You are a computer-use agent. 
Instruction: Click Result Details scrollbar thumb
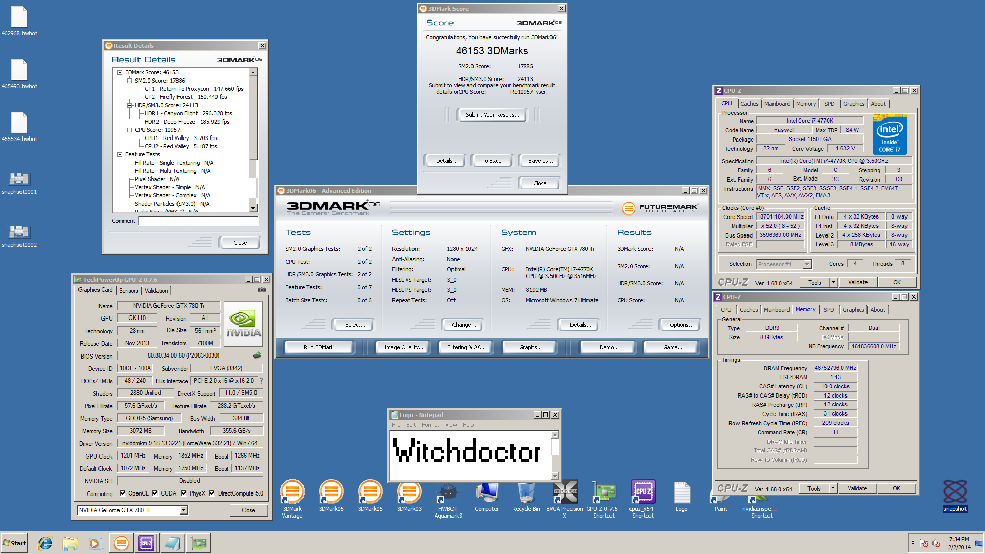[x=253, y=118]
